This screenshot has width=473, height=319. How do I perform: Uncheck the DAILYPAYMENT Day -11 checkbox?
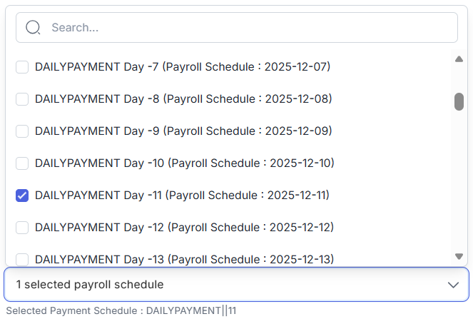point(22,196)
